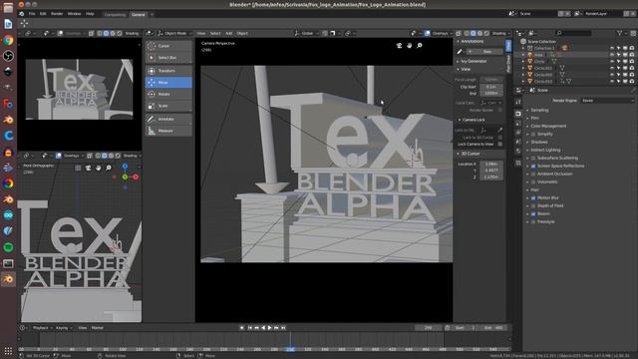Open main viewport Shading dropdown
Screen dimensions: 638x359
[x=500, y=33]
